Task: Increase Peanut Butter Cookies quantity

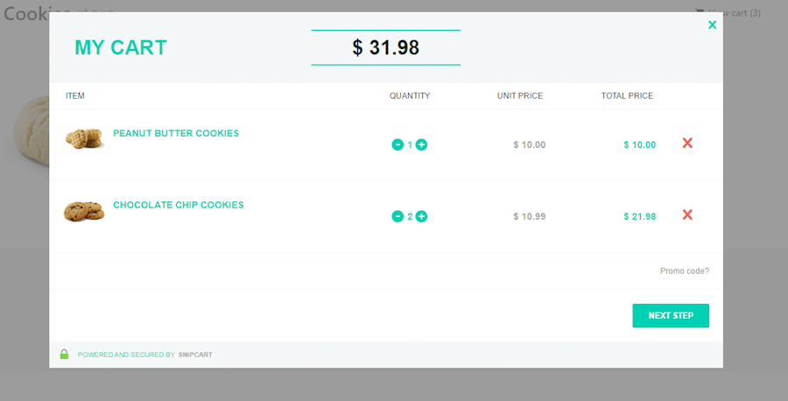Action: coord(422,144)
